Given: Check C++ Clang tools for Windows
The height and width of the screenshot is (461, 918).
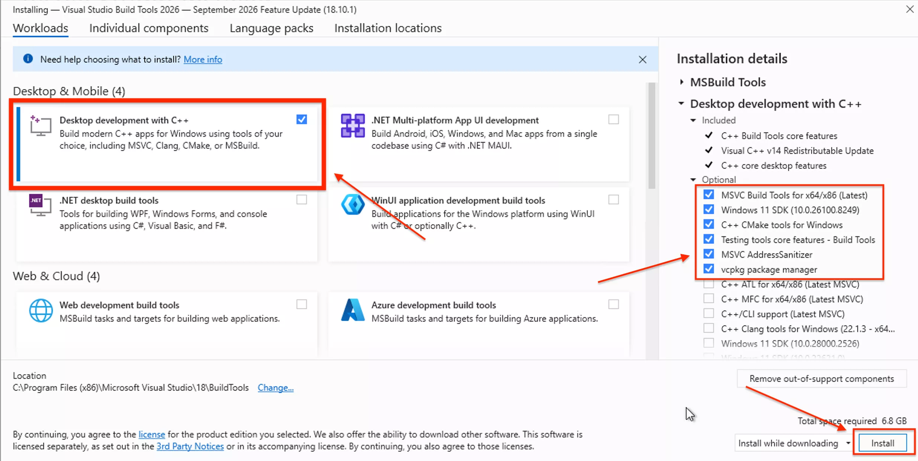Looking at the screenshot, I should [x=709, y=328].
